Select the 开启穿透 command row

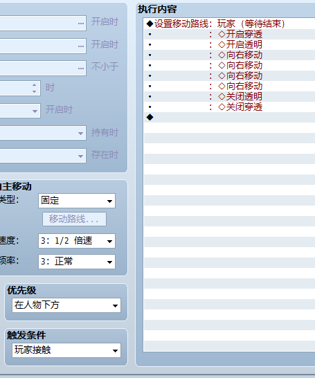pyautogui.click(x=229, y=34)
